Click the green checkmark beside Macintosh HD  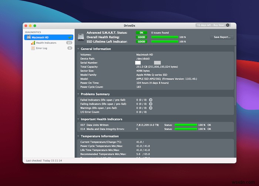point(70,37)
